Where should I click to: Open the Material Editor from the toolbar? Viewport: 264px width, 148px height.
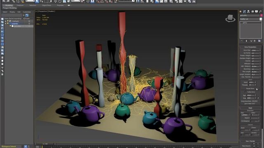pyautogui.click(x=171, y=1)
